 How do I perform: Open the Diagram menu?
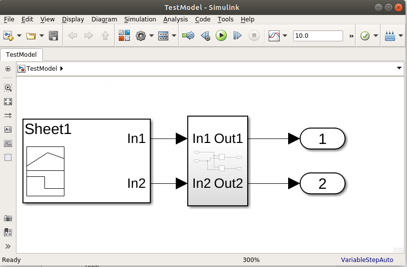[x=104, y=19]
